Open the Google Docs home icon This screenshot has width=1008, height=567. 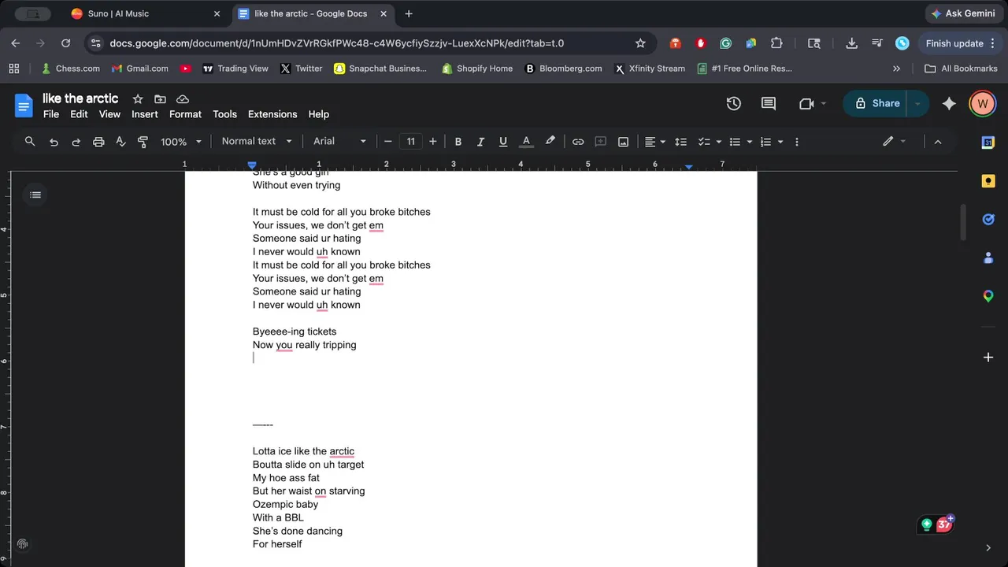24,105
